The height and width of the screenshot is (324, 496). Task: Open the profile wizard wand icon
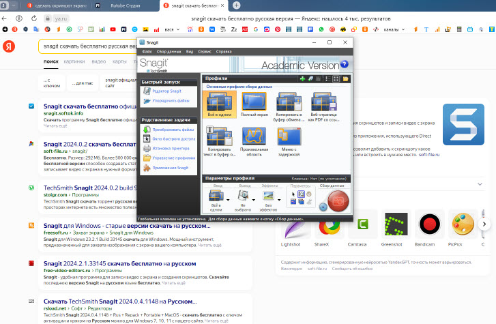[310, 79]
